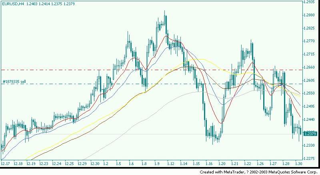
Task: Click the 1.21 date label on time axis
Action: (235, 163)
